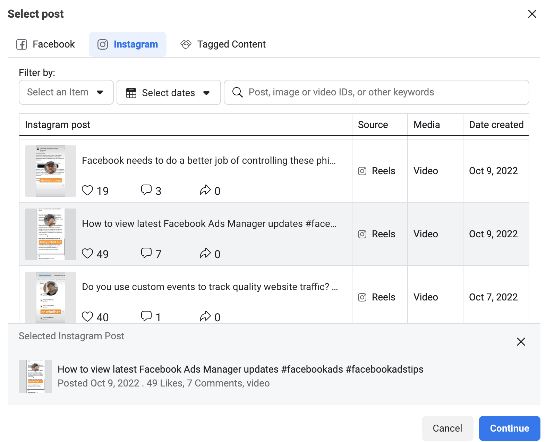
Task: Click the comment icon with 1 comment
Action: [146, 316]
